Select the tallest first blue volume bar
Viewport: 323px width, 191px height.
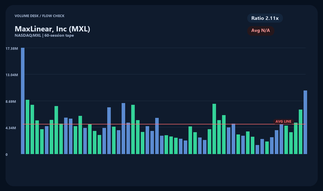tap(23, 101)
